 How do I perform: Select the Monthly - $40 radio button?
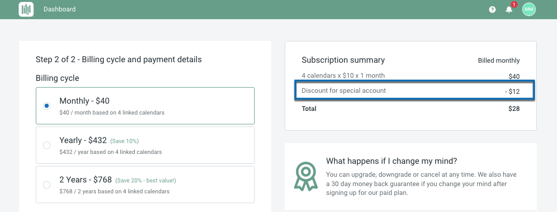pos(47,106)
